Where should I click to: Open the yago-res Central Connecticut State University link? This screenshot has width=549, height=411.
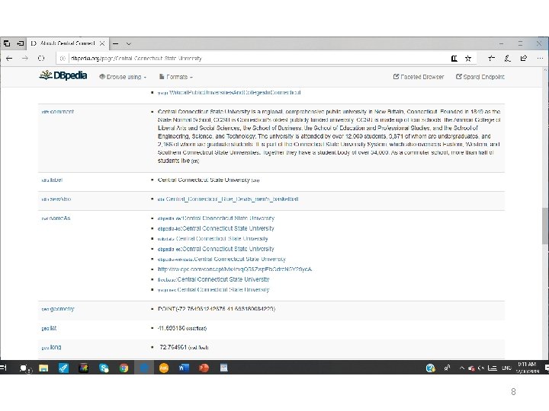(x=213, y=289)
